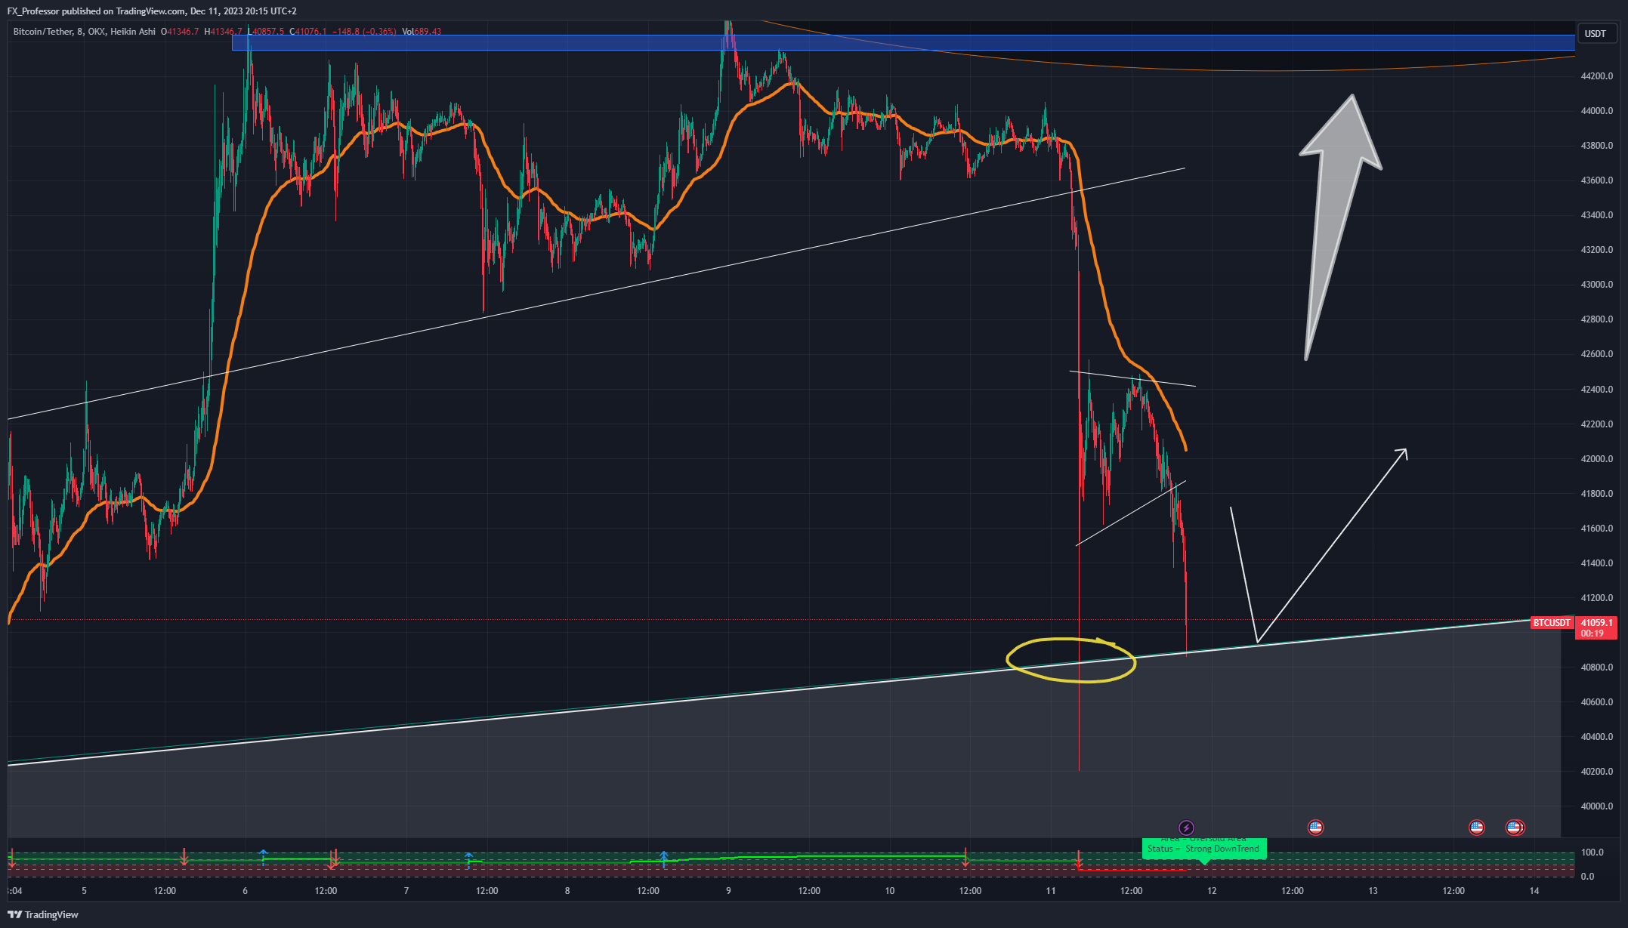Click price axis label 44000.0

[1596, 111]
